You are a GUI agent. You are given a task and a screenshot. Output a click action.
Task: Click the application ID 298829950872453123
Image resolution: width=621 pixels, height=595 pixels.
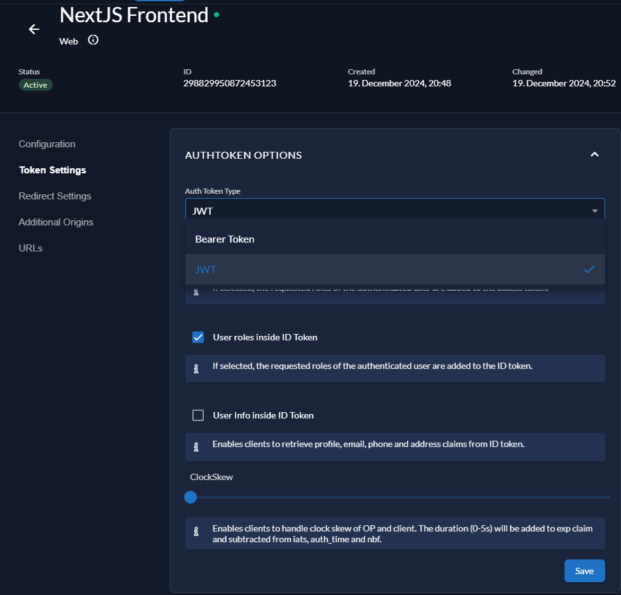(x=230, y=83)
